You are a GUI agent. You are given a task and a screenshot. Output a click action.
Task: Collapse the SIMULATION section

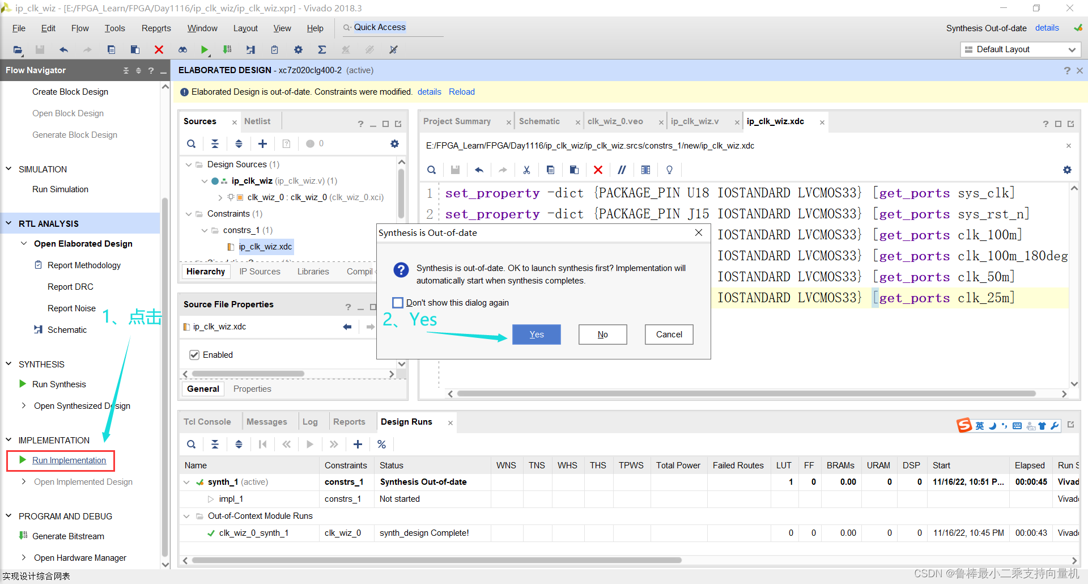click(8, 169)
